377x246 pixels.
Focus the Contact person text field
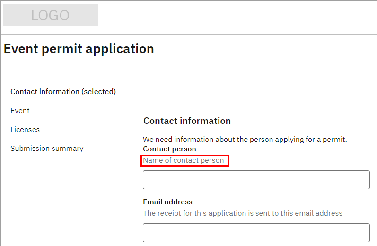pos(256,180)
